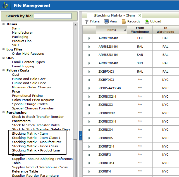Close the Stocking Matrix - Item tab
This screenshot has height=177, width=179.
(140, 15)
